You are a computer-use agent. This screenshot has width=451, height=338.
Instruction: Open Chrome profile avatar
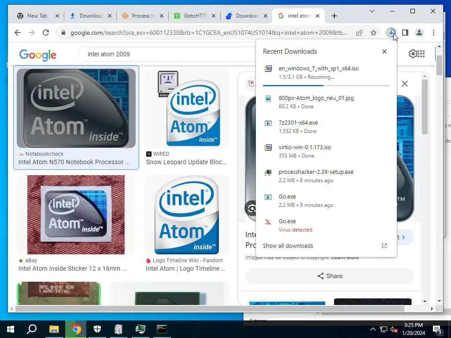tap(419, 33)
